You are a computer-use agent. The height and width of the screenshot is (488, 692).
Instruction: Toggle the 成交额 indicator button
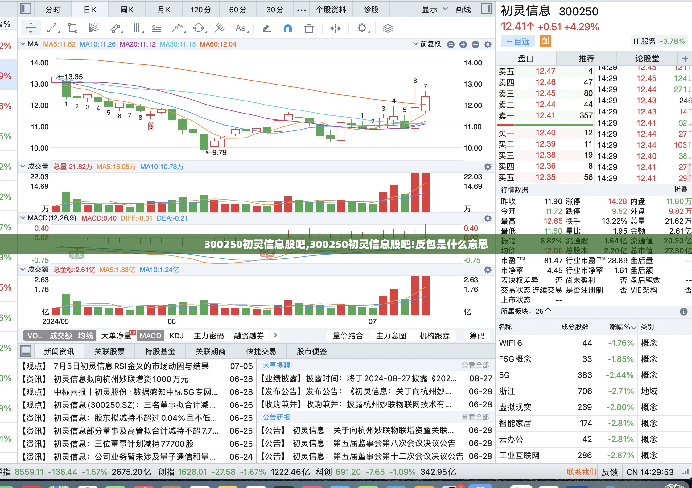[x=61, y=336]
